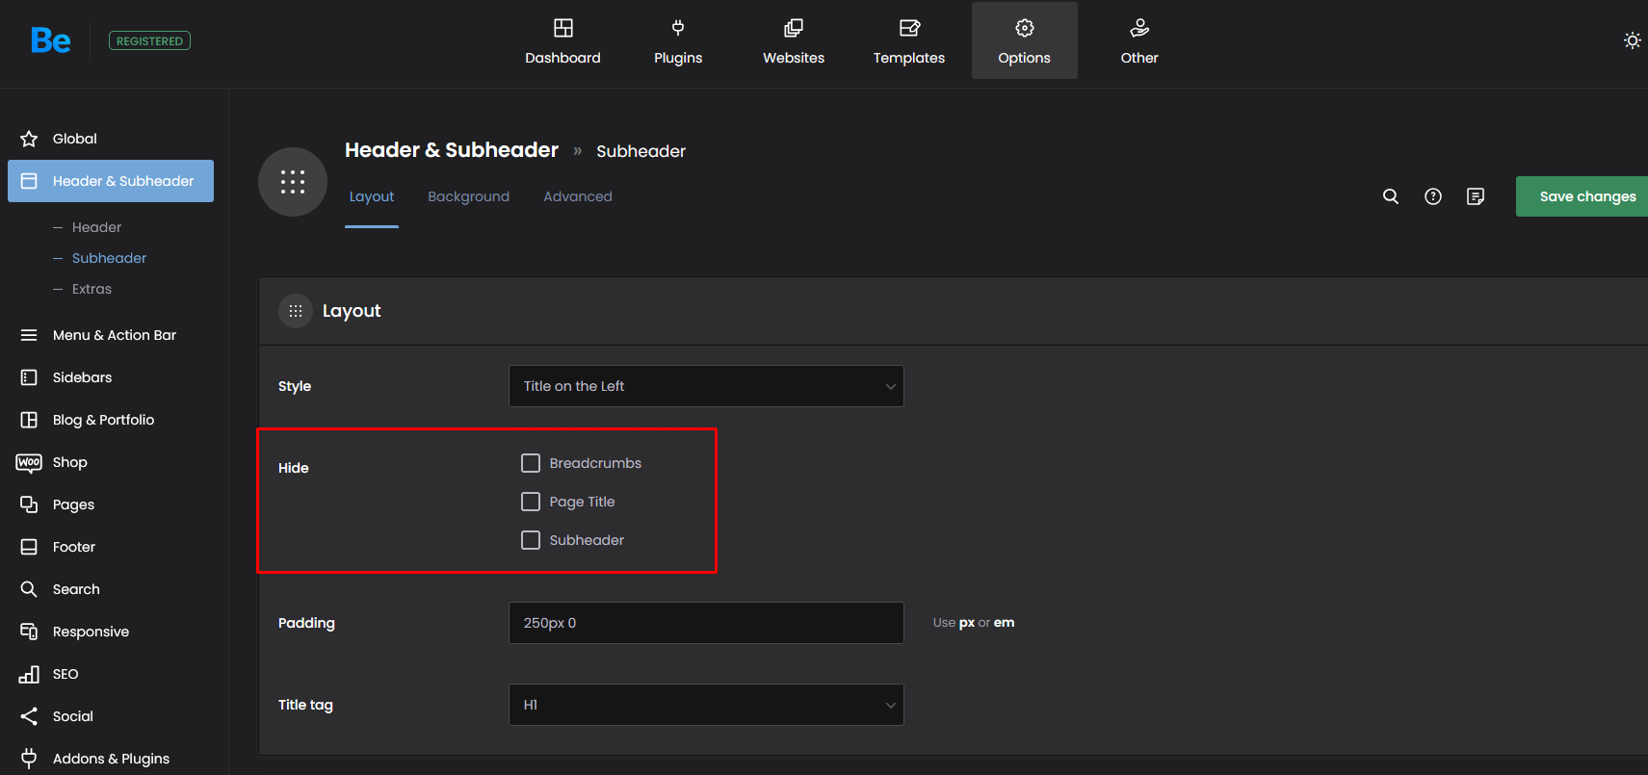Open the Title tag H1 dropdown
Viewport: 1648px width, 775px height.
(706, 705)
